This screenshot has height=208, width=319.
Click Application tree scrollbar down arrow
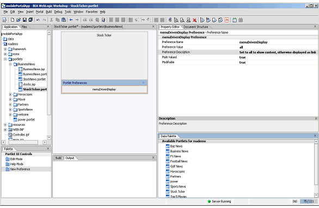49,138
